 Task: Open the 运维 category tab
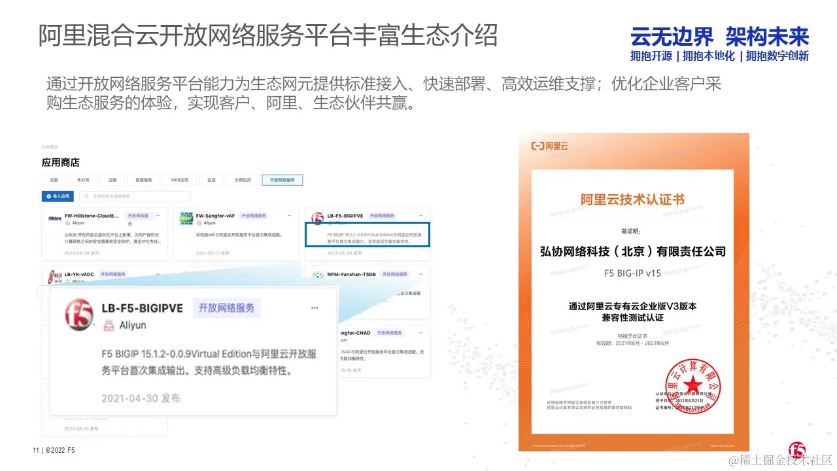112,180
